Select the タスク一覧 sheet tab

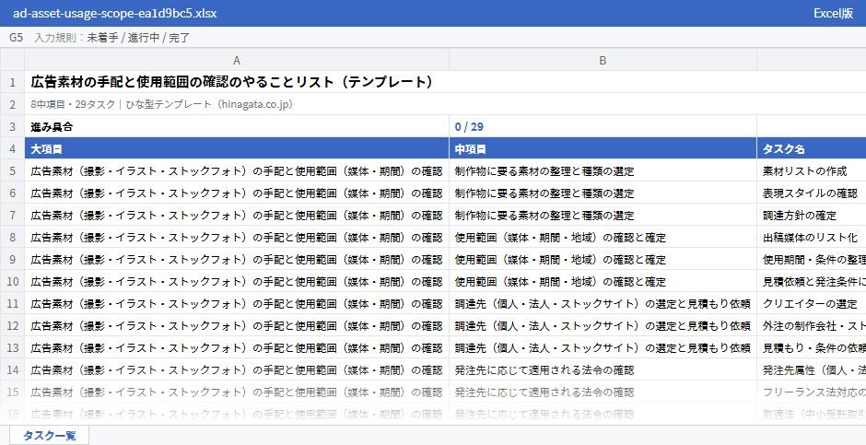(49, 435)
